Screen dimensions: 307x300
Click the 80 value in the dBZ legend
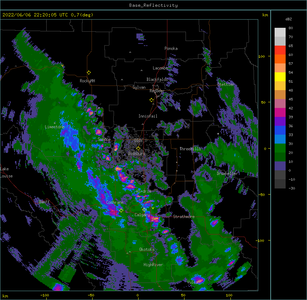tap(291, 28)
